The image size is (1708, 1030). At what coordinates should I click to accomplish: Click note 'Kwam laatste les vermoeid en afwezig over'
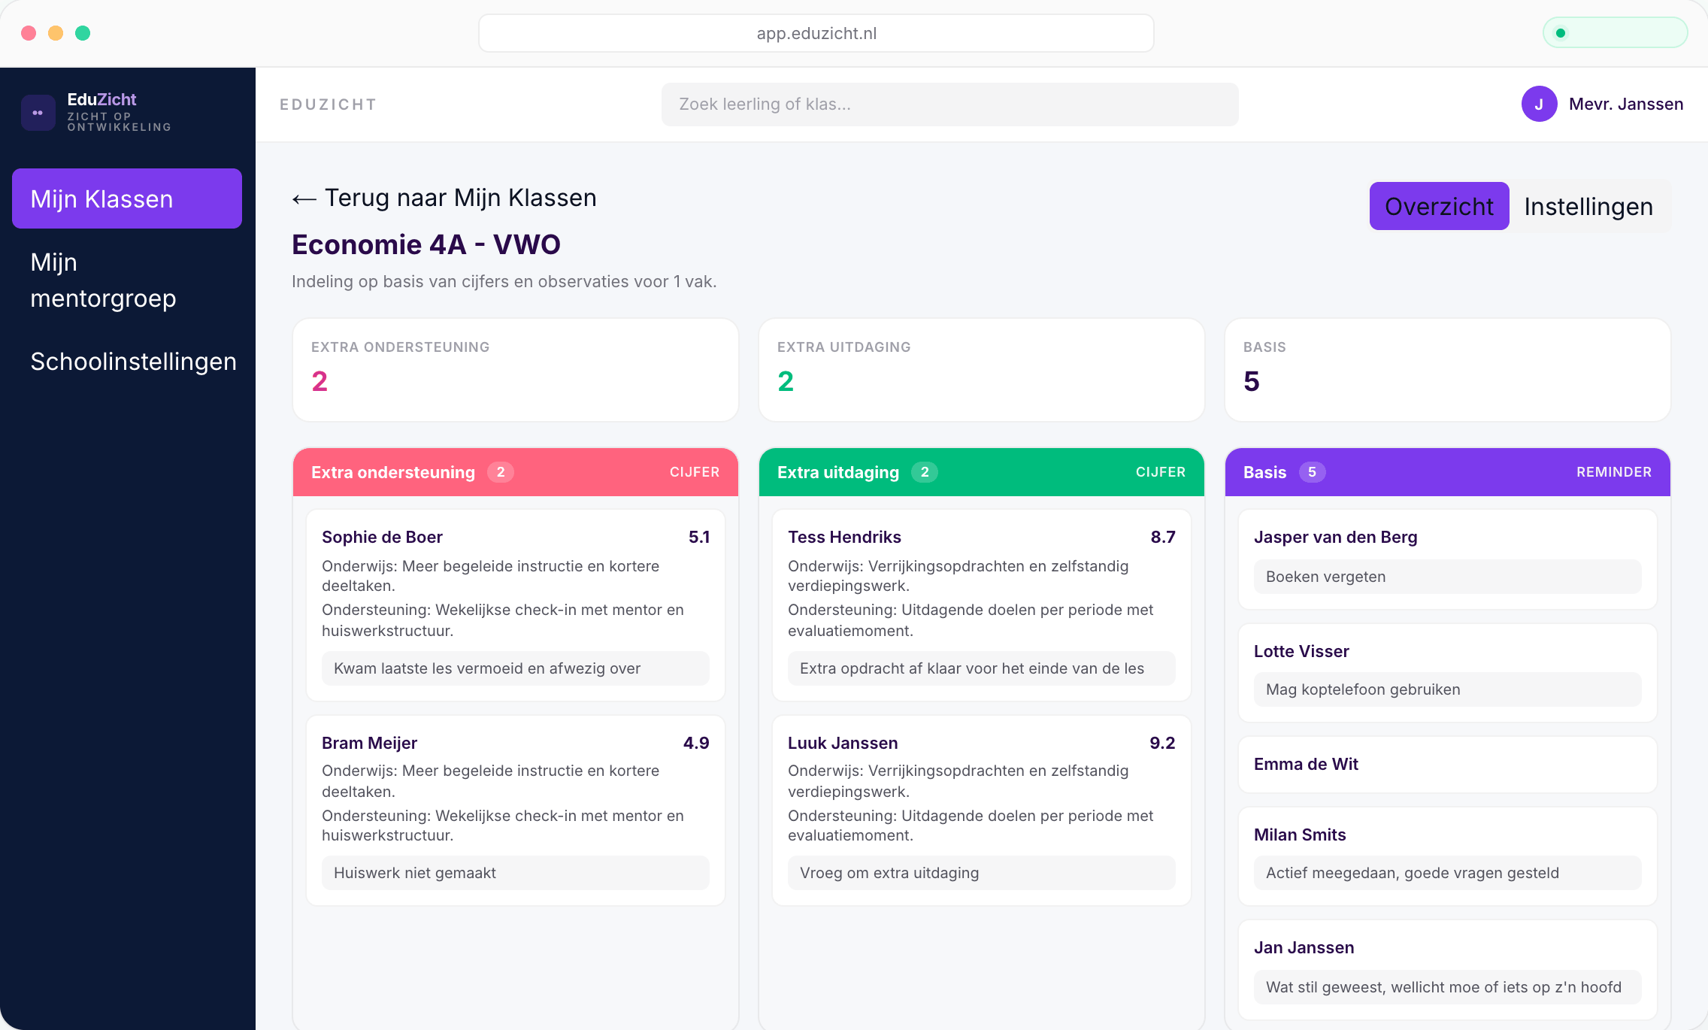[x=516, y=668]
